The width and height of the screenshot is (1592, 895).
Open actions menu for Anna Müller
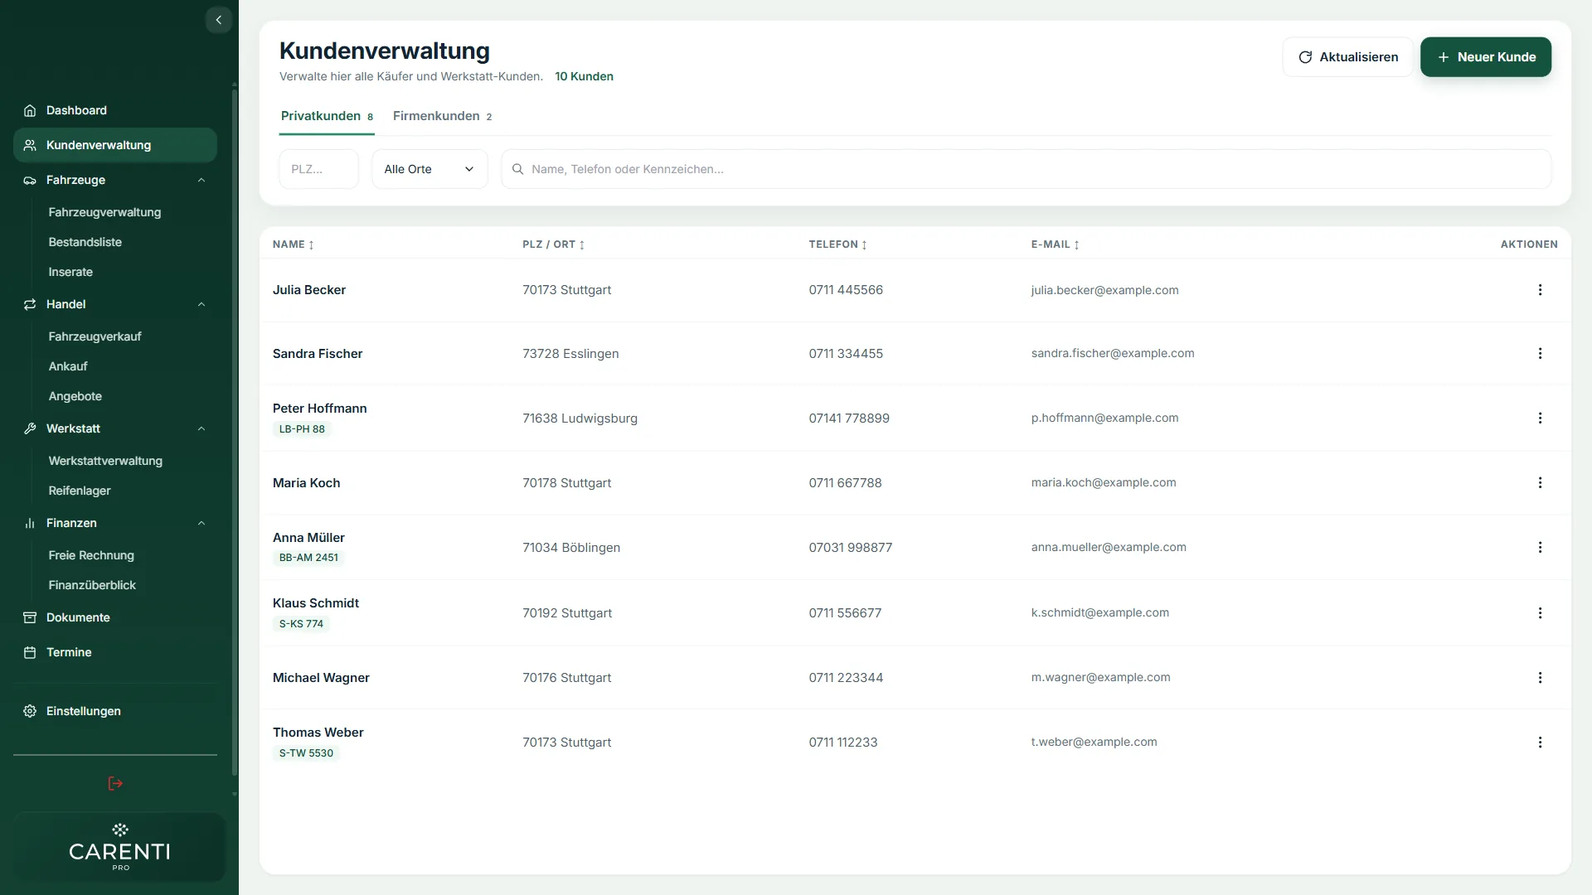click(1540, 548)
